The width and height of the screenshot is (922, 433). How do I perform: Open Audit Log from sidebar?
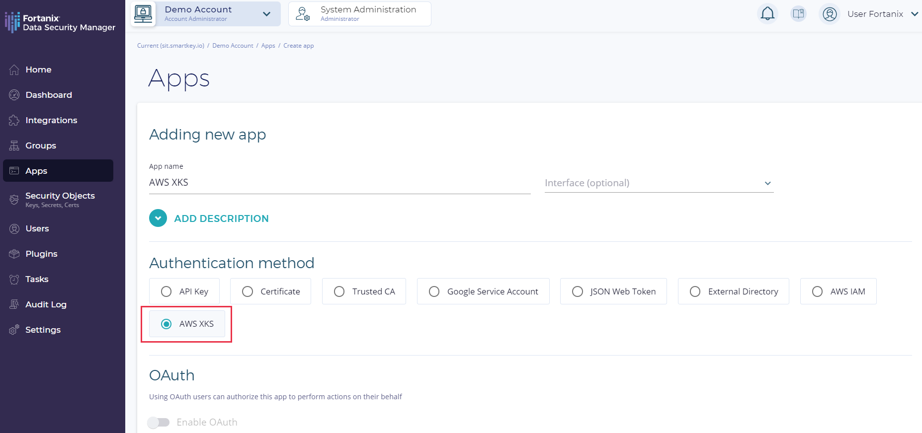(46, 304)
